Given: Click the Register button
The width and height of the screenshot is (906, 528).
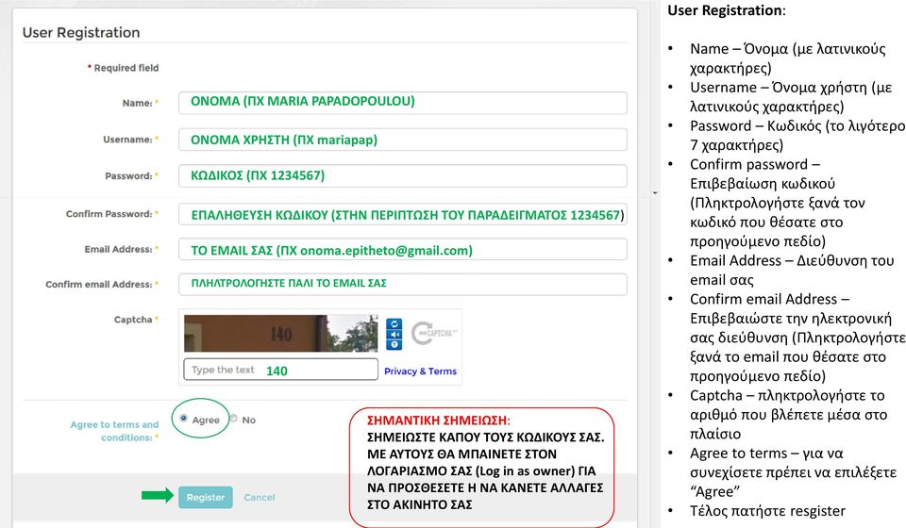Looking at the screenshot, I should click(x=205, y=498).
